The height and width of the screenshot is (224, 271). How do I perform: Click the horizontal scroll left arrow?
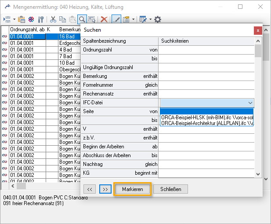[13, 186]
